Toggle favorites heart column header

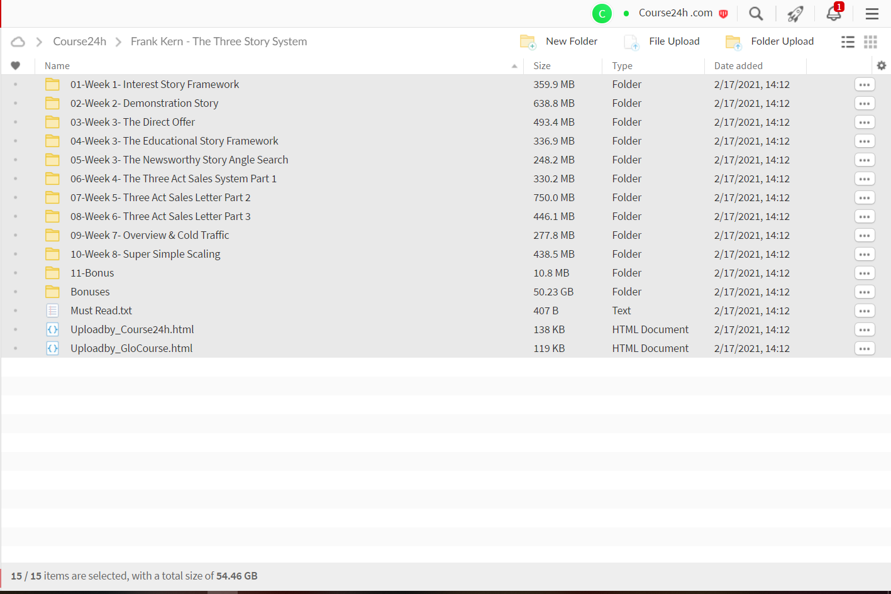[x=16, y=65]
